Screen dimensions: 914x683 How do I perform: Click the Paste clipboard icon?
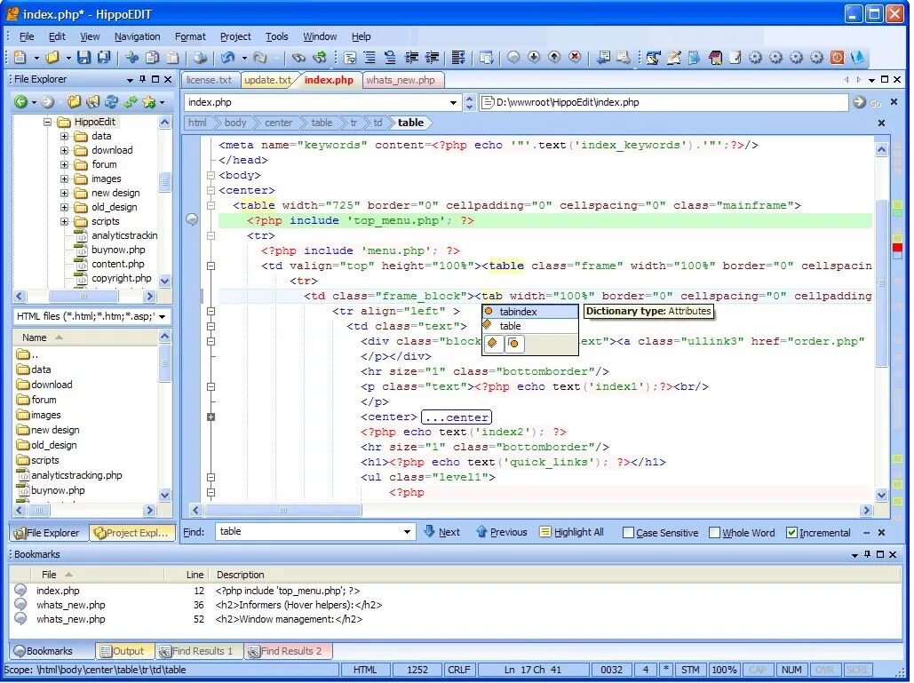[173, 57]
